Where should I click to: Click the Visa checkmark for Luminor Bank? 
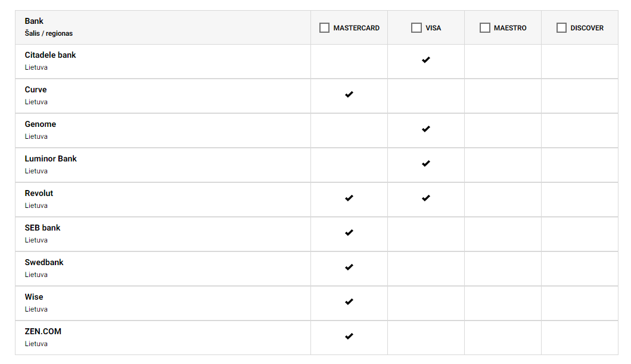tap(426, 164)
